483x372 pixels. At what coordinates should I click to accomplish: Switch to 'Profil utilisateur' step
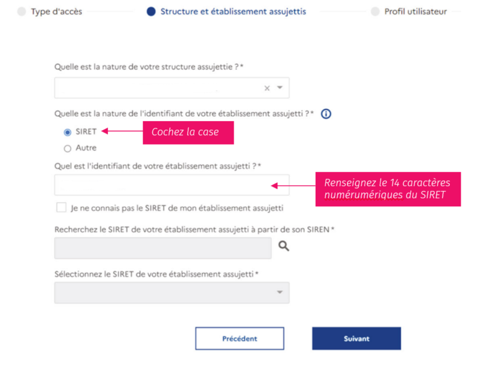[x=415, y=11]
